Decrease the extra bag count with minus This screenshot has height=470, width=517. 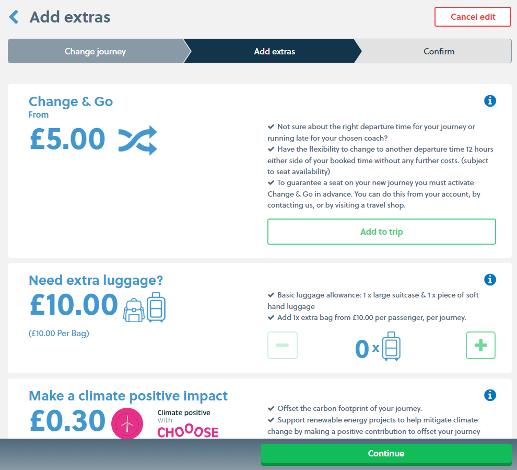tap(282, 345)
